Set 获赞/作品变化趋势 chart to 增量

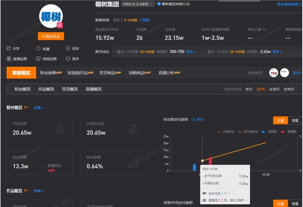[x=295, y=204]
